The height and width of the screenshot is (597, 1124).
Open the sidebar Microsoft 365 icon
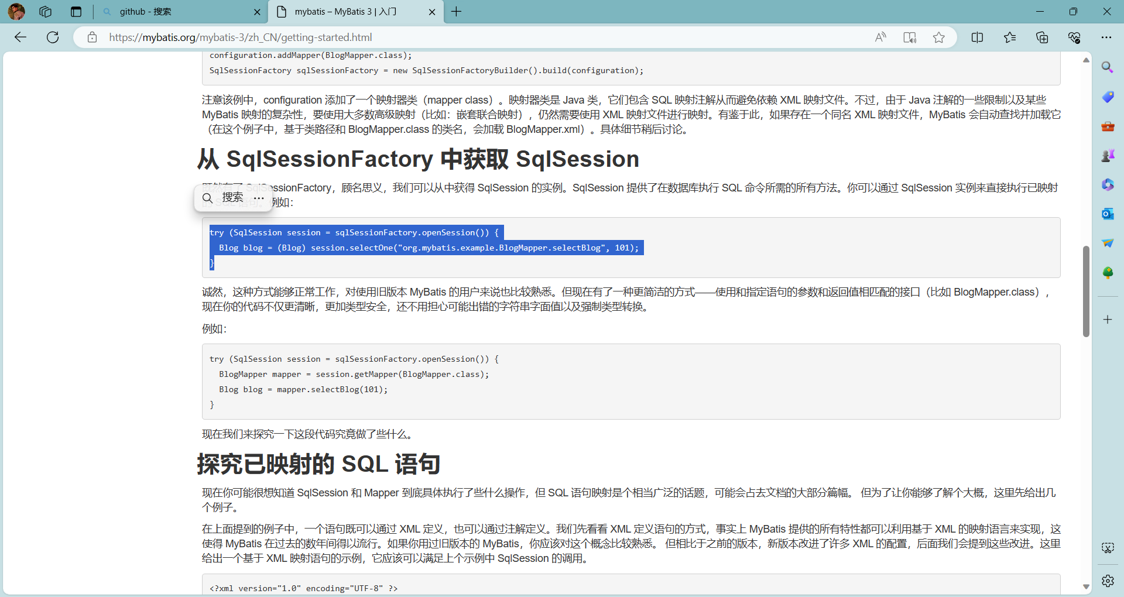[1108, 184]
